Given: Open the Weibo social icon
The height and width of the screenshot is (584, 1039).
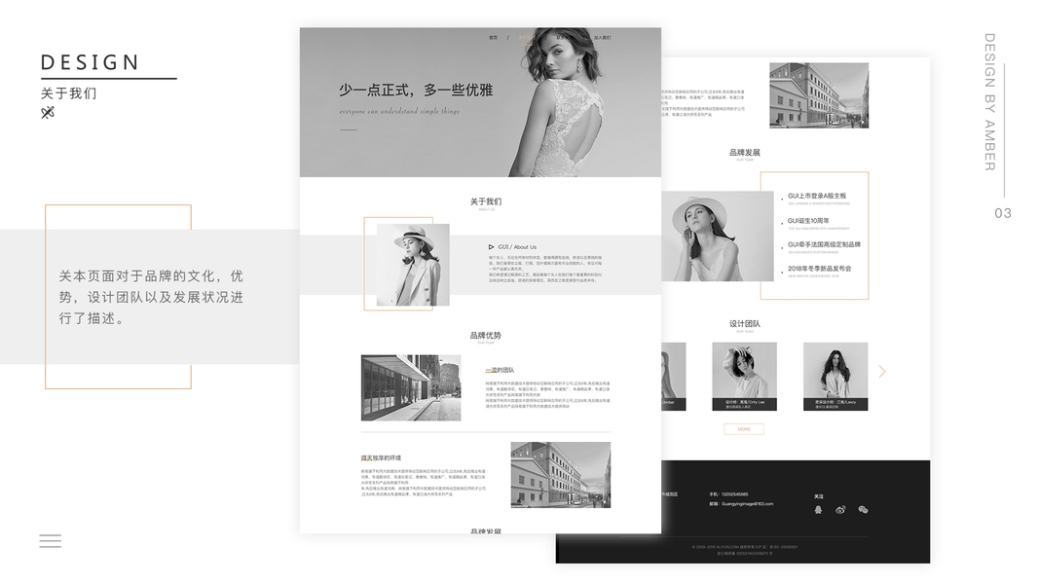Looking at the screenshot, I should (x=840, y=509).
